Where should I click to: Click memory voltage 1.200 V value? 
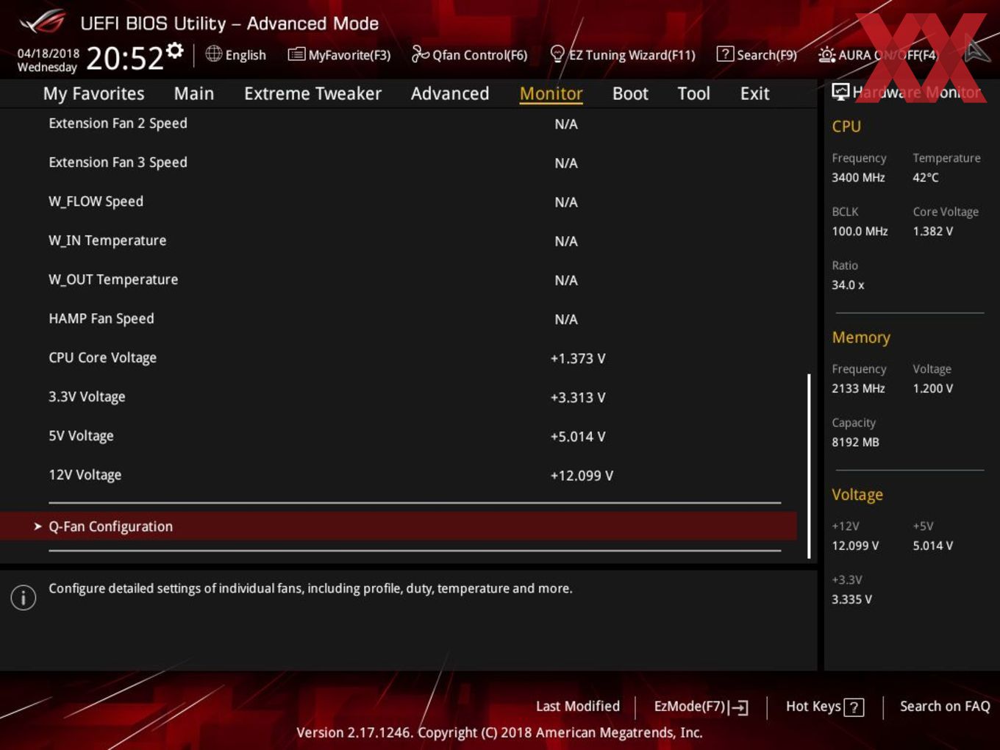click(x=932, y=388)
